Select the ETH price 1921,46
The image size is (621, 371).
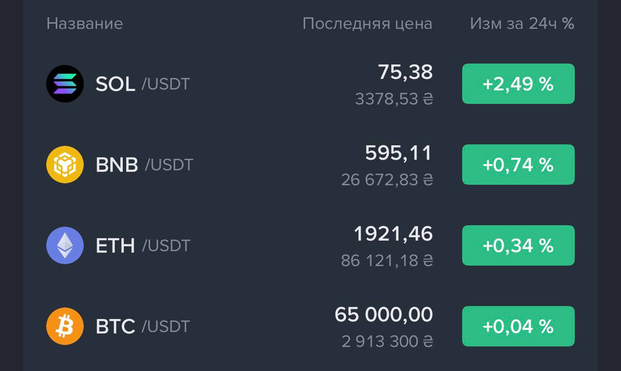click(x=393, y=234)
